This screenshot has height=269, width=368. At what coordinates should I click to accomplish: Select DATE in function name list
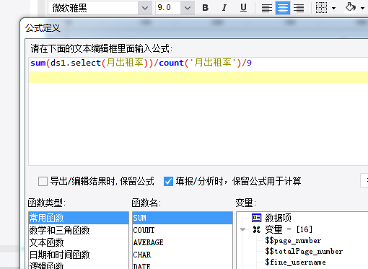(x=183, y=265)
